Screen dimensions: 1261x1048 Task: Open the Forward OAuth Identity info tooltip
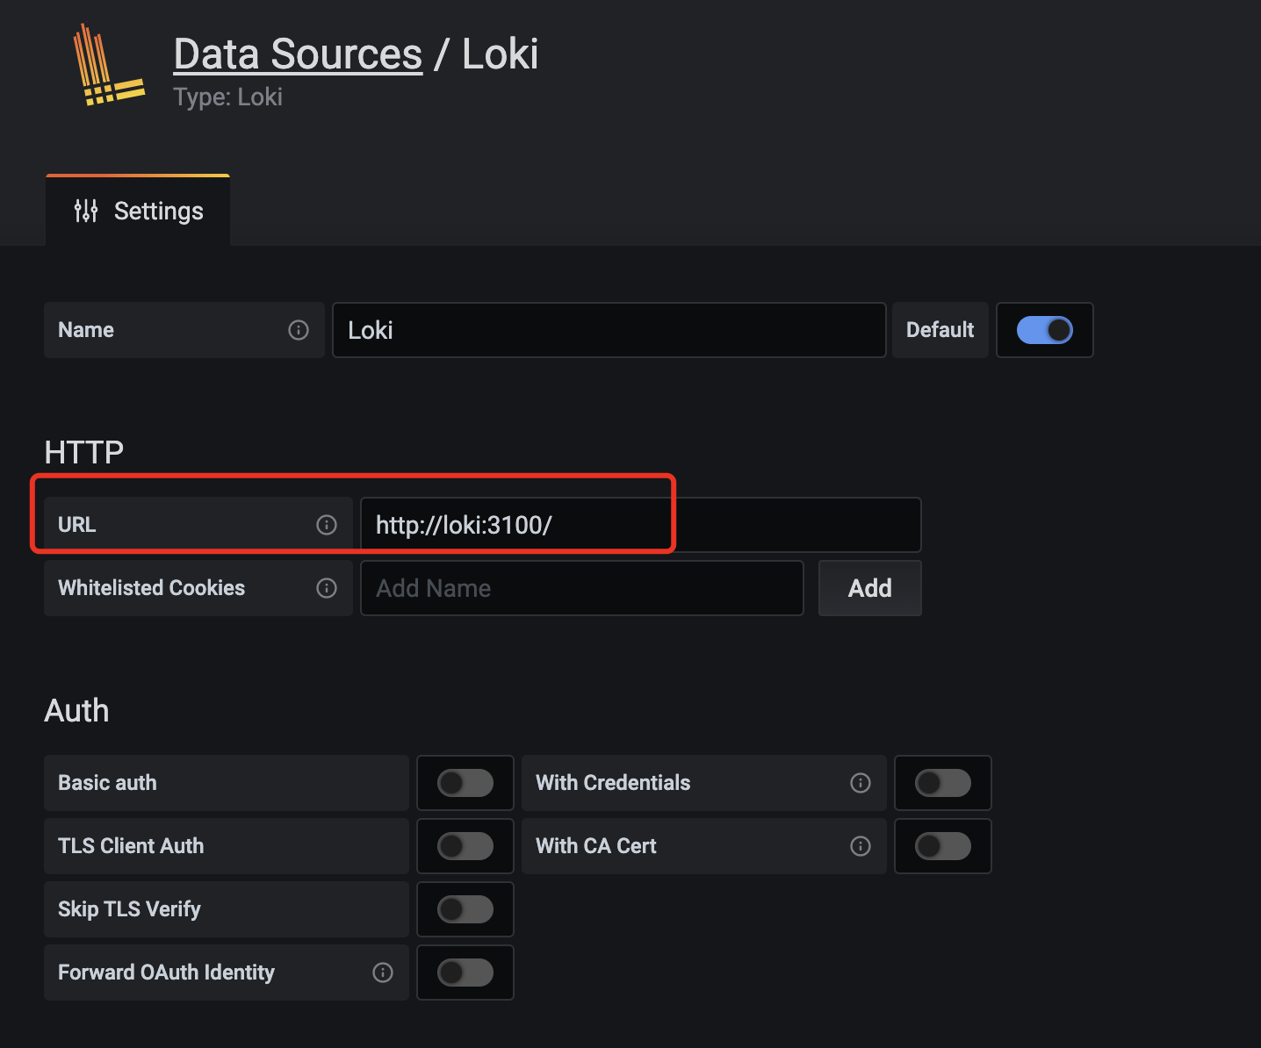382,973
